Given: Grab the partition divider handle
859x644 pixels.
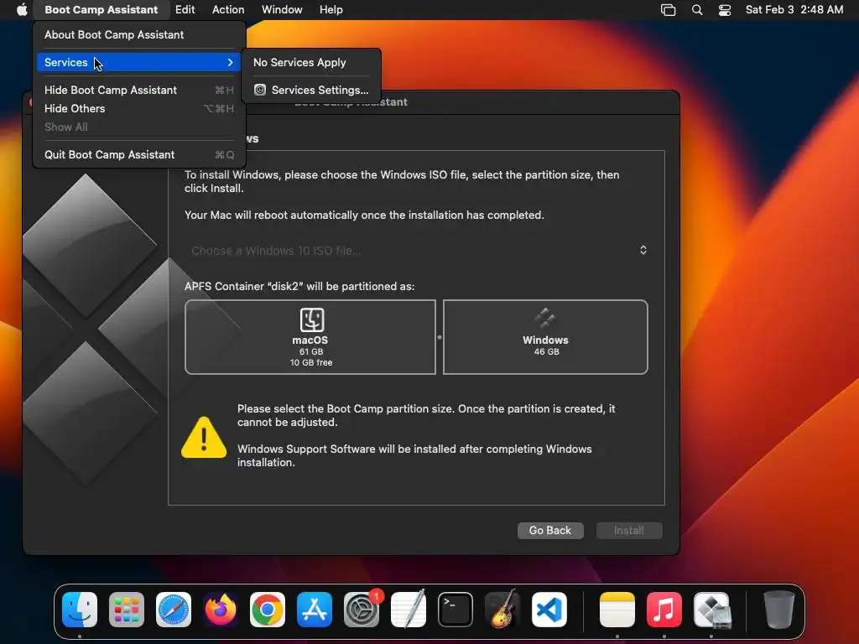Looking at the screenshot, I should (x=440, y=337).
